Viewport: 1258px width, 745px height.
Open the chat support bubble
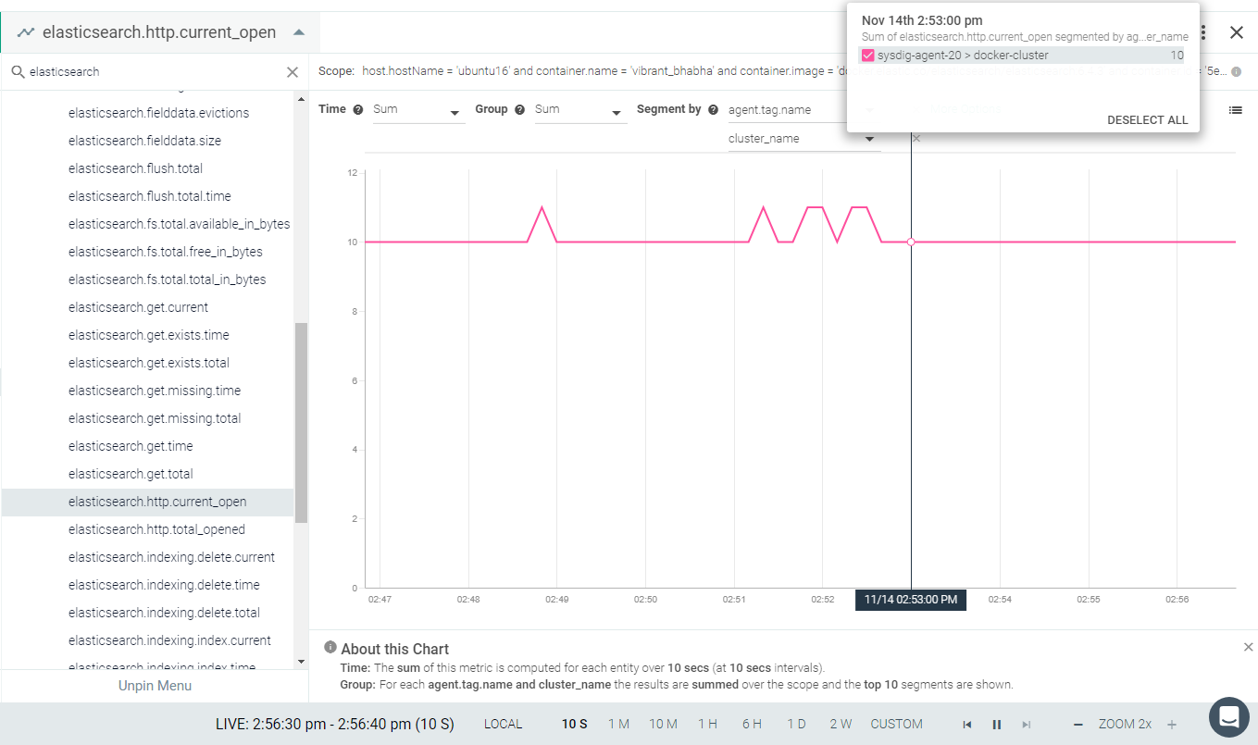[x=1229, y=717]
